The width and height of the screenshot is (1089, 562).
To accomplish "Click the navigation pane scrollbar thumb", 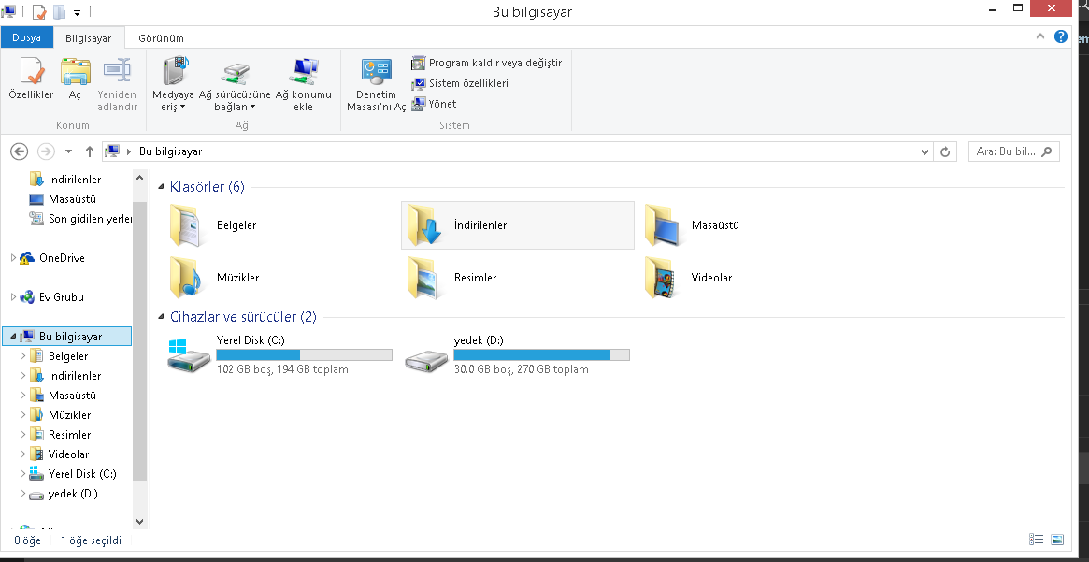I will point(139,340).
